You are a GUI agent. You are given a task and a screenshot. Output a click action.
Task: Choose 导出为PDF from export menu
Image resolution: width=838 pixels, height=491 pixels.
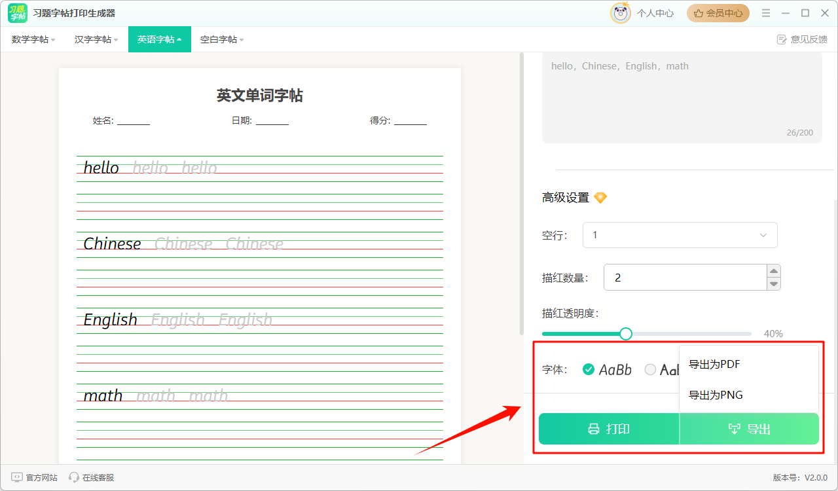coord(714,364)
